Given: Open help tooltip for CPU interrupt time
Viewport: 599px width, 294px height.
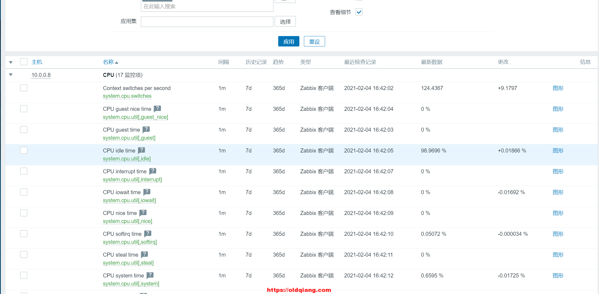Looking at the screenshot, I should pyautogui.click(x=153, y=171).
